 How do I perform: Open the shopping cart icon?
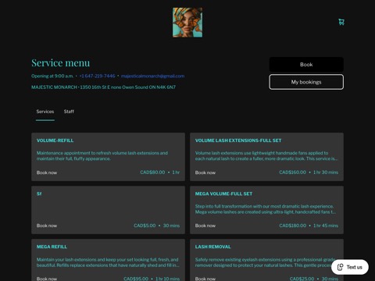tap(341, 22)
